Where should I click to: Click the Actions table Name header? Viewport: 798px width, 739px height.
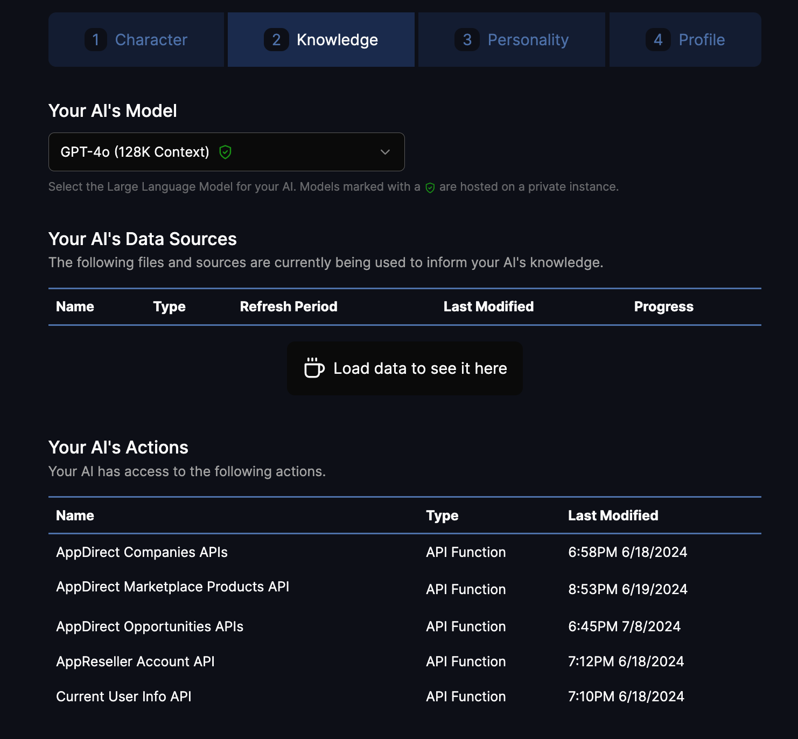(75, 515)
